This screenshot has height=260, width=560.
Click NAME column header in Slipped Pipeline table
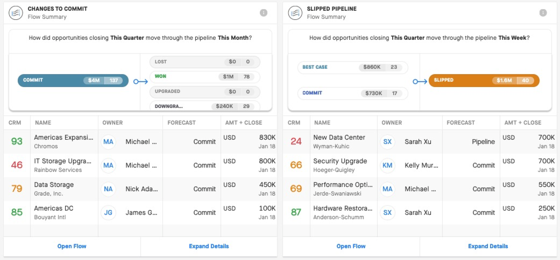point(322,122)
